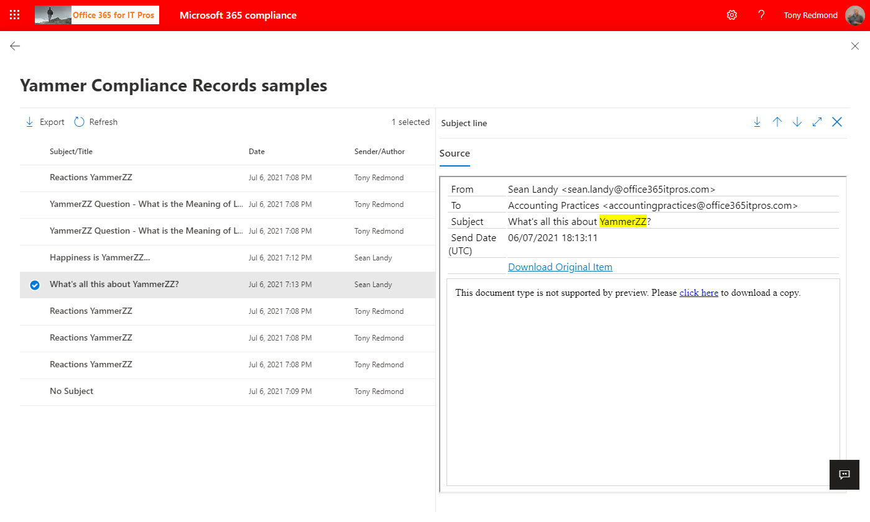The image size is (870, 522).
Task: Click the Jul 6, 2021 7:09 PM date cell
Action: (280, 391)
